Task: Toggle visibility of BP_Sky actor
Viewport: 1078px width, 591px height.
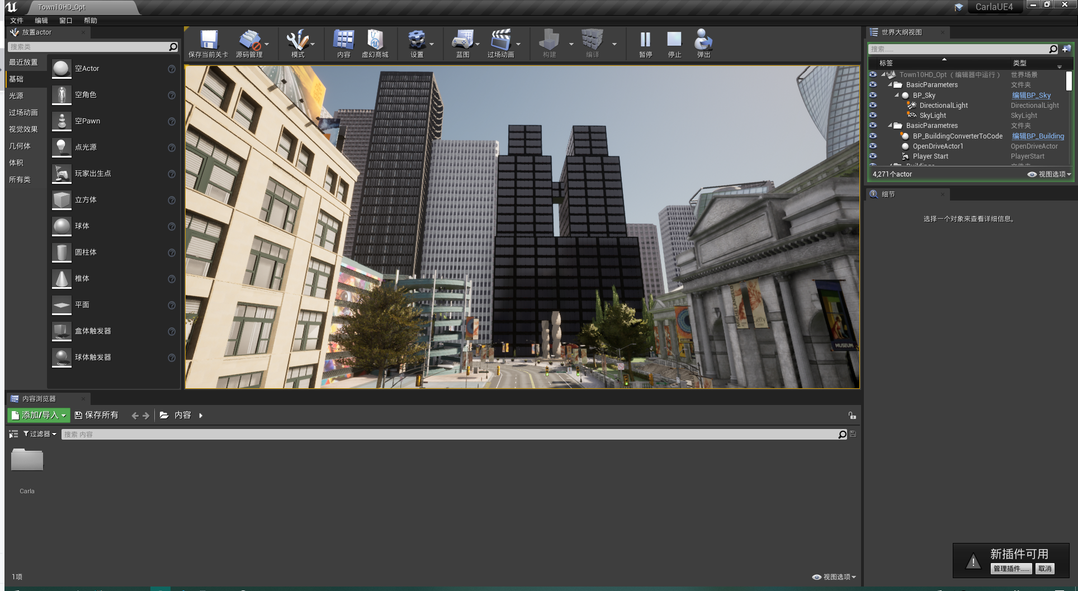Action: click(x=873, y=95)
